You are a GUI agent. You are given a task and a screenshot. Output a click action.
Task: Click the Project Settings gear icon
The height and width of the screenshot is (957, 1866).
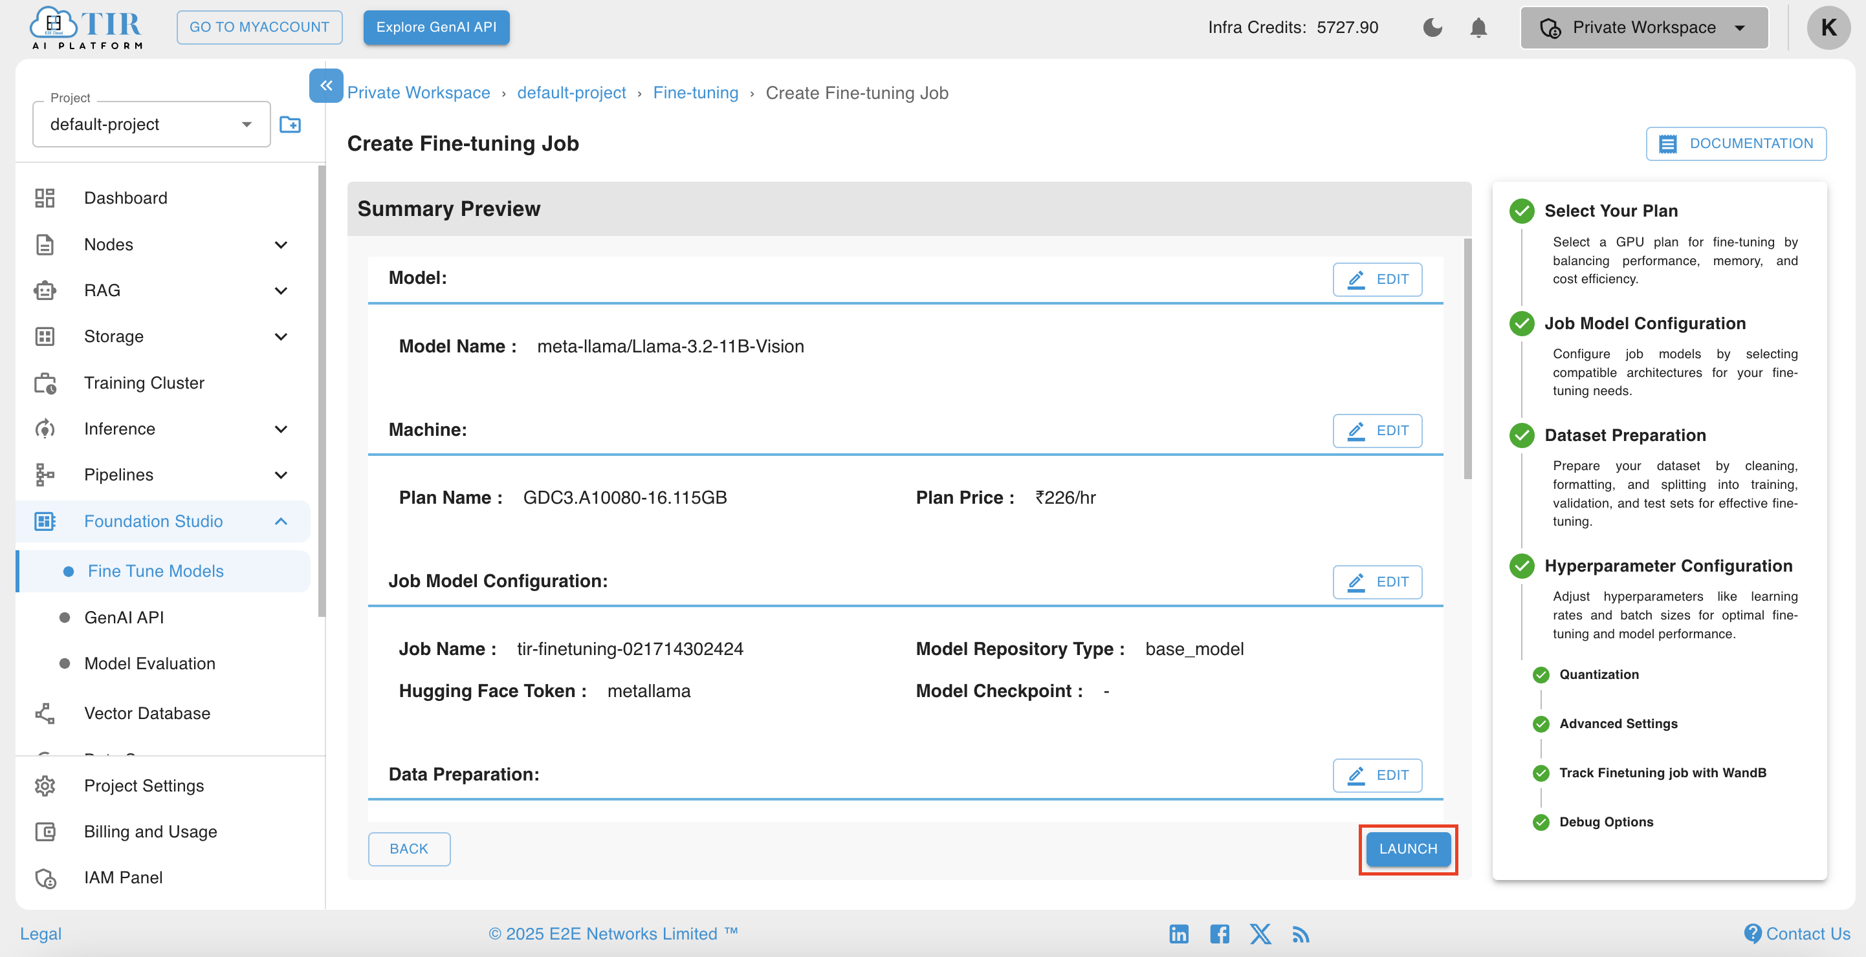coord(45,786)
